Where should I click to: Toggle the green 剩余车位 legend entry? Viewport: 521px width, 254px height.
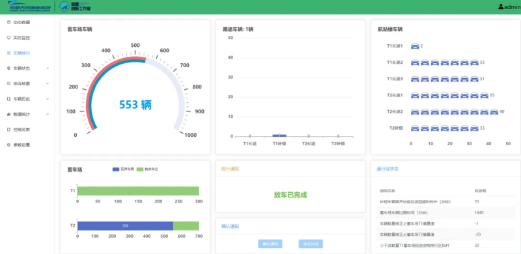pos(148,169)
